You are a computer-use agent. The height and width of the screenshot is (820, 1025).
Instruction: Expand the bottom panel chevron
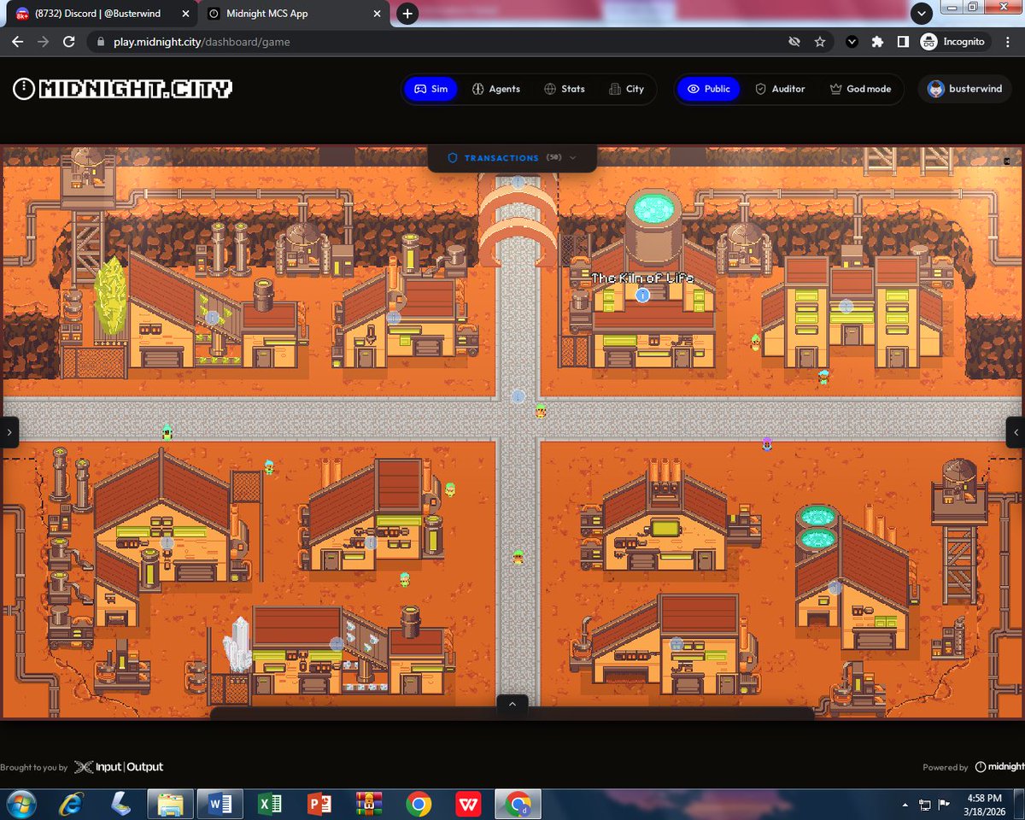(x=512, y=704)
